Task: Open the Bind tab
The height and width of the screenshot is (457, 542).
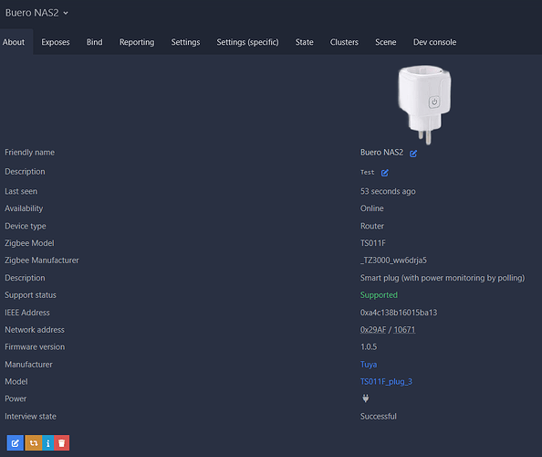Action: [94, 42]
